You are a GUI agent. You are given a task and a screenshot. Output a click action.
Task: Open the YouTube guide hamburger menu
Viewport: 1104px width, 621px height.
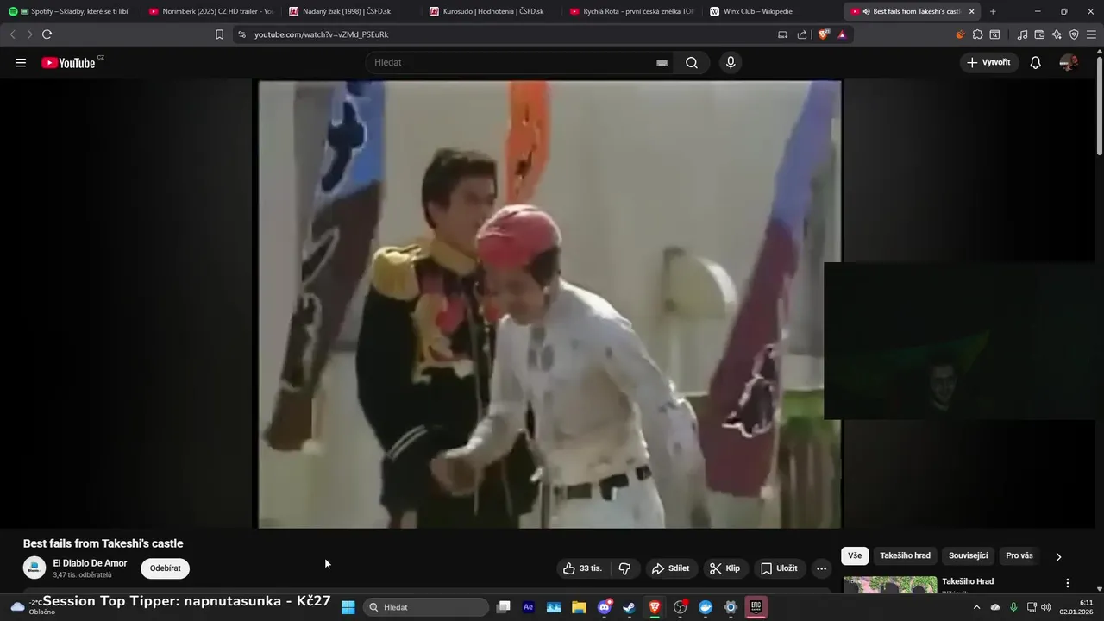click(x=21, y=62)
